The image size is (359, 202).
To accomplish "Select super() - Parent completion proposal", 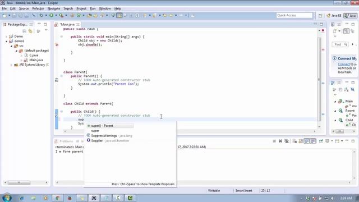I will pyautogui.click(x=110, y=126).
